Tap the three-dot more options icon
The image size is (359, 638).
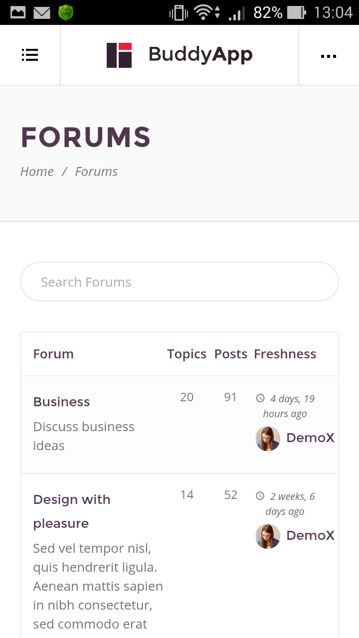pyautogui.click(x=329, y=56)
